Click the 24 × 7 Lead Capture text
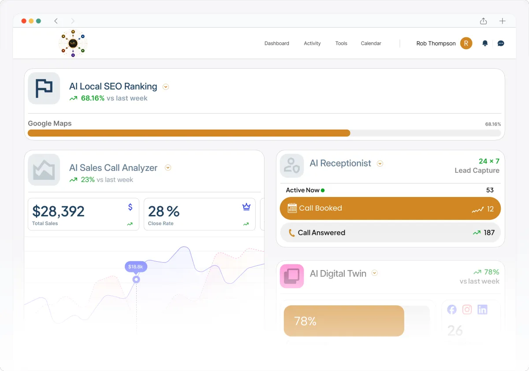This screenshot has height=371, width=529. [x=477, y=166]
